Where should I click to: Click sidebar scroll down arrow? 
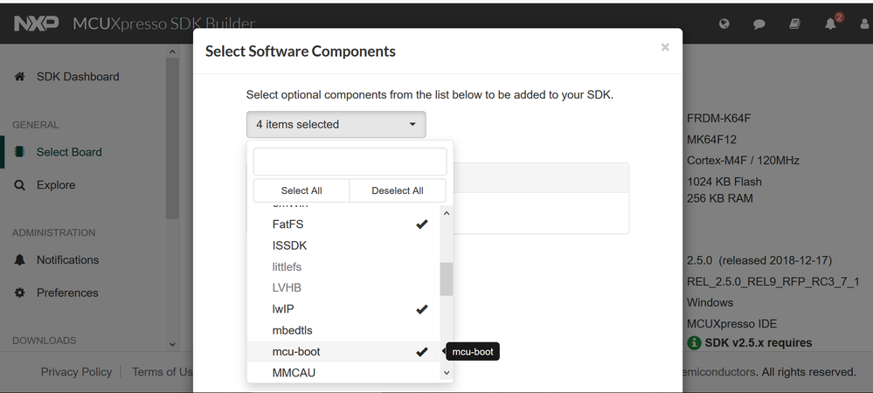point(172,345)
